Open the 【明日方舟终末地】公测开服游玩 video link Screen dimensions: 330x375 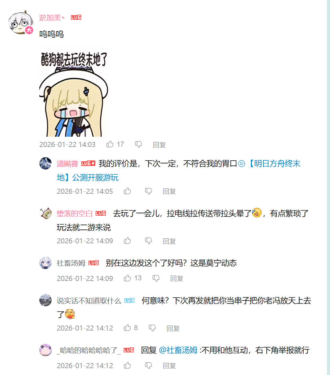tap(179, 171)
